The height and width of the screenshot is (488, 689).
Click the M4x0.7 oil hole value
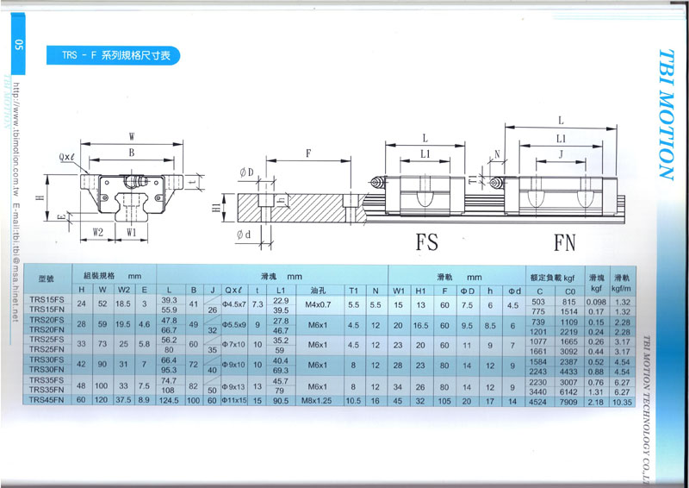pyautogui.click(x=318, y=304)
